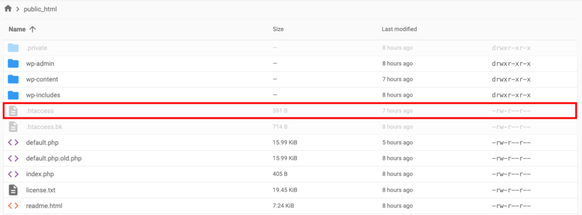
Task: Click the license.txt document icon
Action: 14,190
